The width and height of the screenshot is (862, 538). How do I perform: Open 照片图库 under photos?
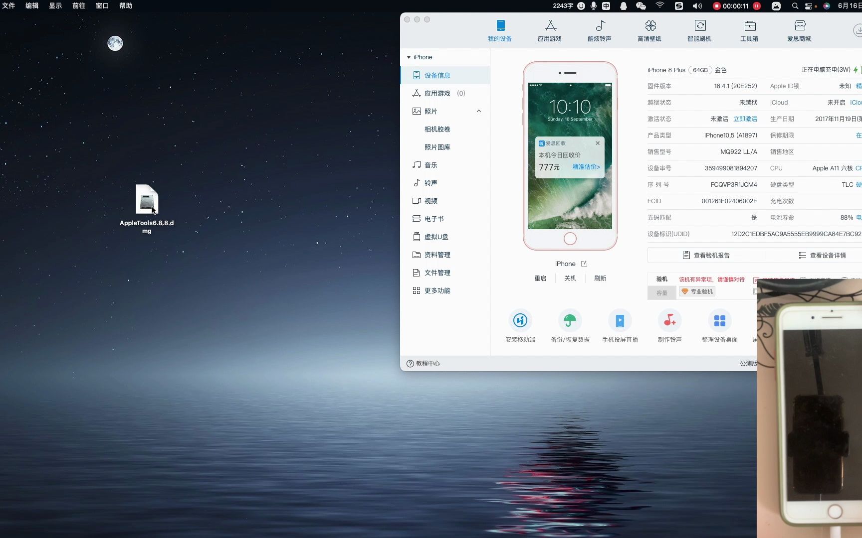[x=437, y=147]
